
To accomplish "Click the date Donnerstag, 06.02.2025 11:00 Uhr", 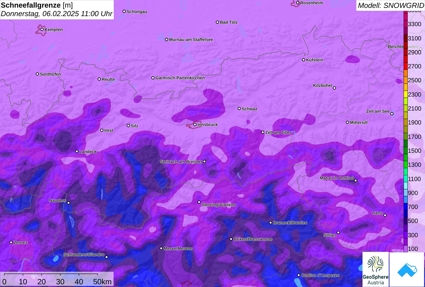I will (57, 14).
